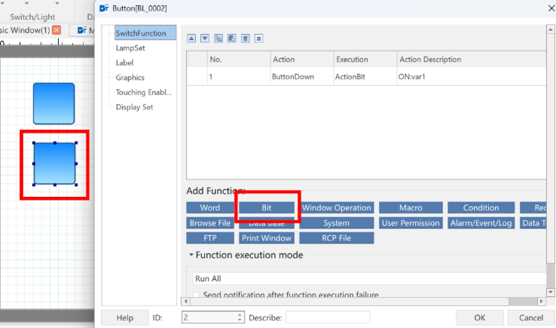Screen dimensions: 556x328
Task: Move selected action up with arrow icon
Action: (191, 38)
